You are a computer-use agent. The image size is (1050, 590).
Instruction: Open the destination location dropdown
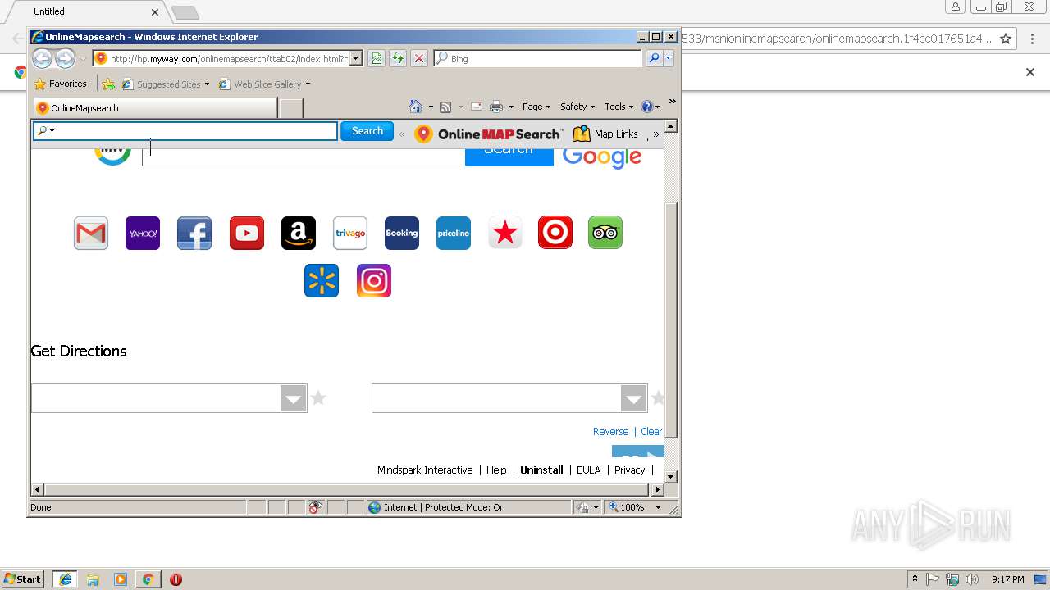[633, 399]
